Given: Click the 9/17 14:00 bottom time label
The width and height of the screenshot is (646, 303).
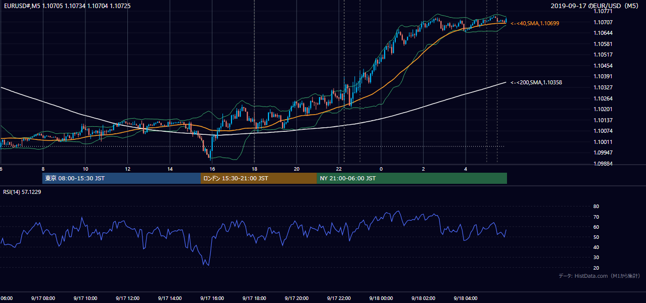Looking at the screenshot, I should [169, 298].
